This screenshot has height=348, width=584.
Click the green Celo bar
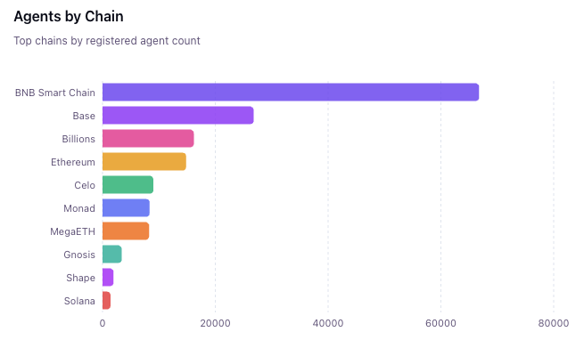pyautogui.click(x=127, y=185)
